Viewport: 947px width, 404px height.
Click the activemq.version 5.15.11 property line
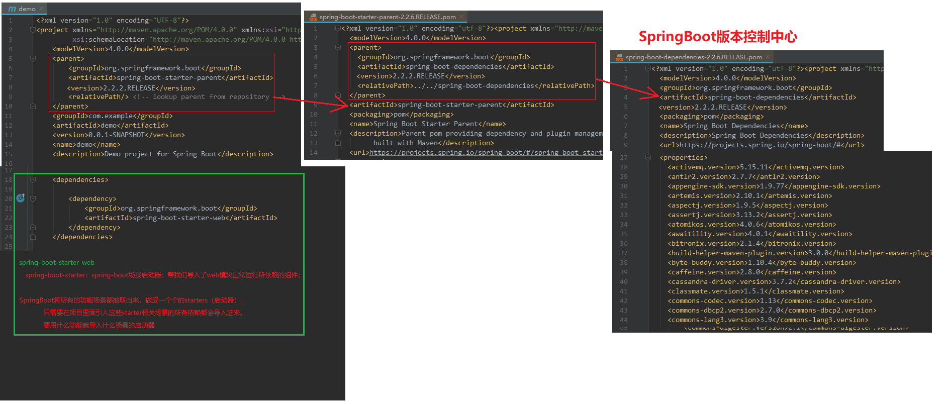756,167
